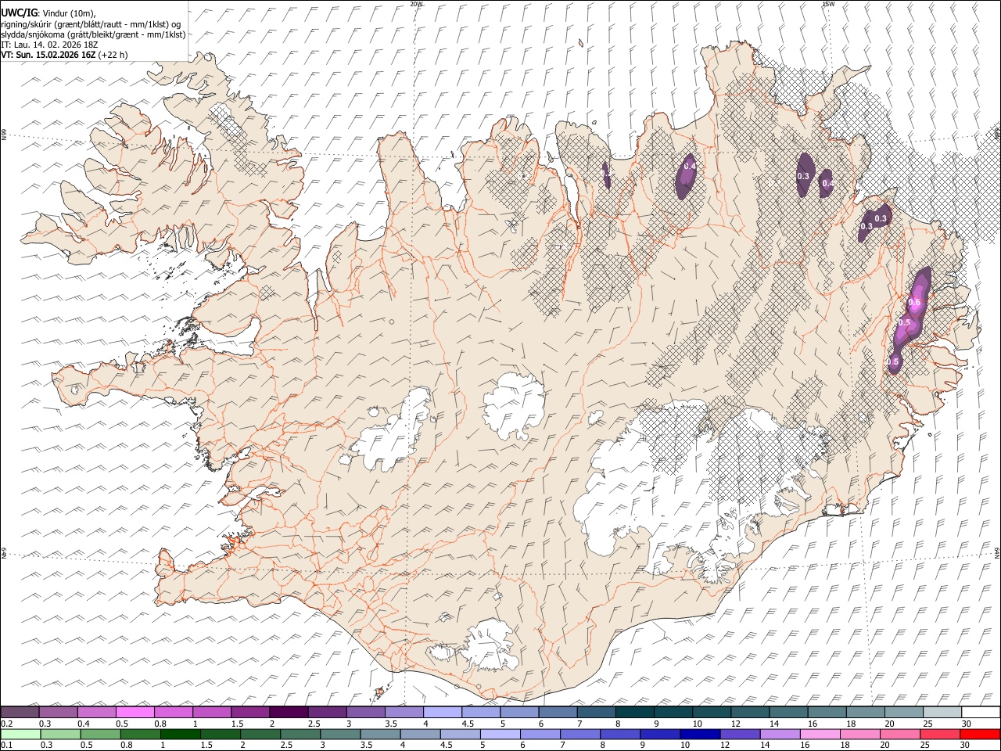Click the upper legend swatch starting at 0.2
Image resolution: width=1001 pixels, height=751 pixels.
tap(20, 712)
